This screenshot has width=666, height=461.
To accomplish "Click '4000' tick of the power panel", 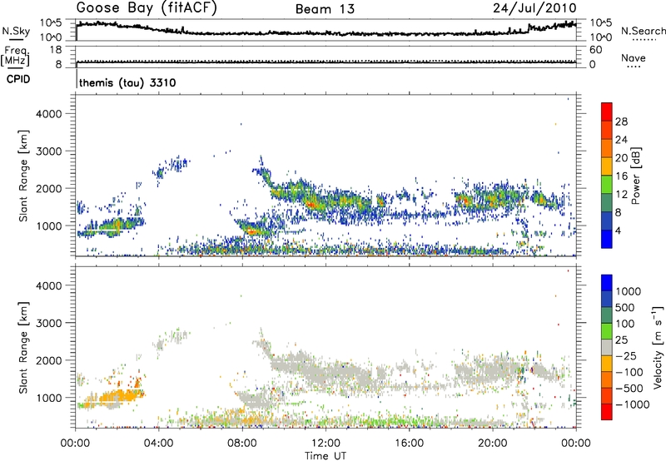I will [x=49, y=114].
